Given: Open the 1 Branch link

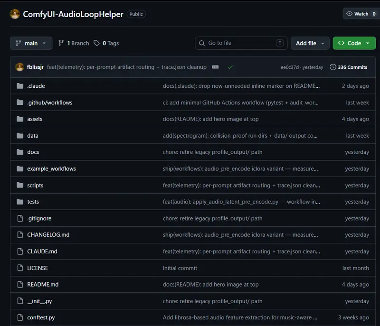Looking at the screenshot, I should [74, 43].
